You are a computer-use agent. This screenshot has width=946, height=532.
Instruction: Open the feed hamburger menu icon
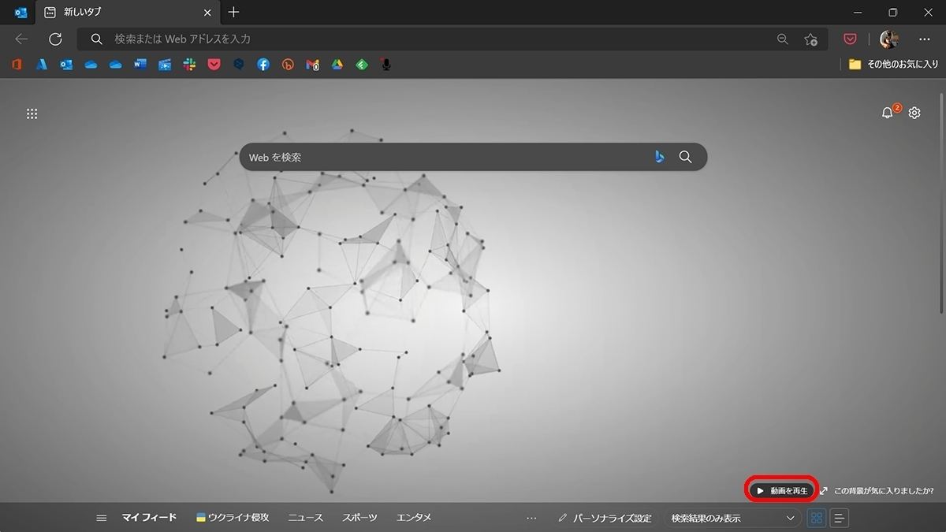[x=101, y=518]
